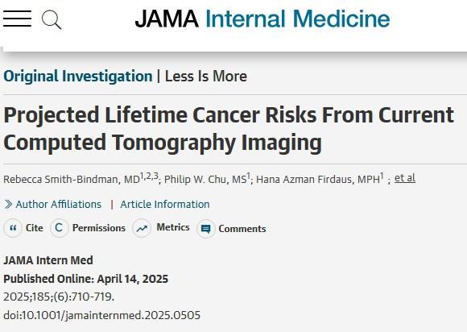467x332 pixels.
Task: Click the Less Is More section text
Action: (206, 76)
